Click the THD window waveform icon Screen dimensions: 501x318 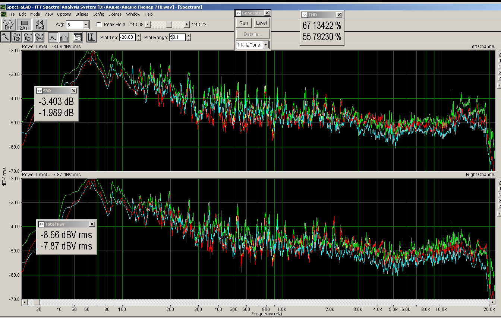tap(304, 15)
